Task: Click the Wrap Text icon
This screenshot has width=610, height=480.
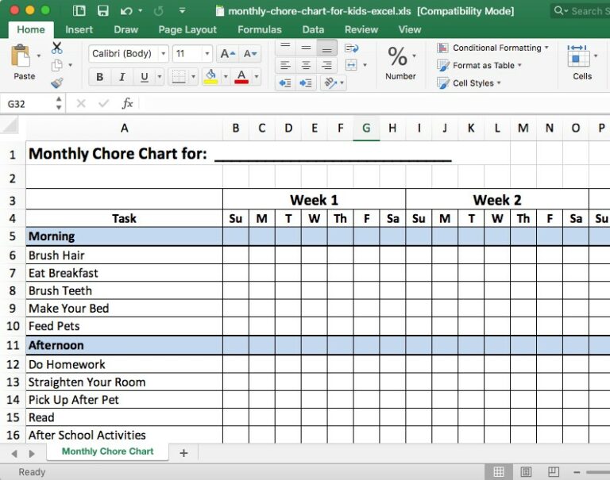Action: click(x=352, y=48)
